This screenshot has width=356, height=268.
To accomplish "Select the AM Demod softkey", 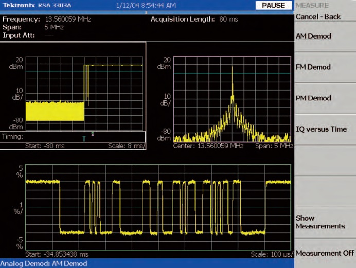I will pyautogui.click(x=313, y=37).
